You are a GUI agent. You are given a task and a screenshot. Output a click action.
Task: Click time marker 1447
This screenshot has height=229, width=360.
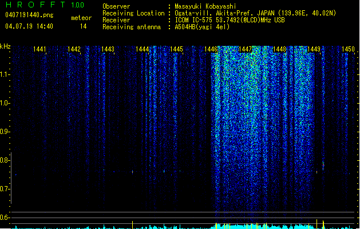coord(245,49)
